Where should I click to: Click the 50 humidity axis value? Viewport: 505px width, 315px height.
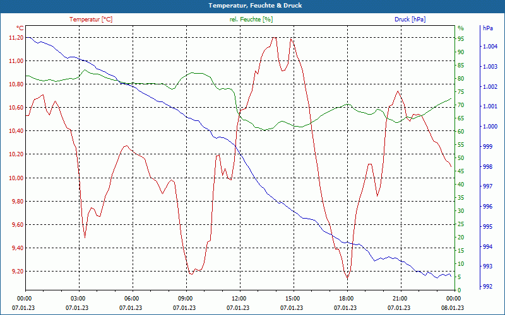pos(461,158)
